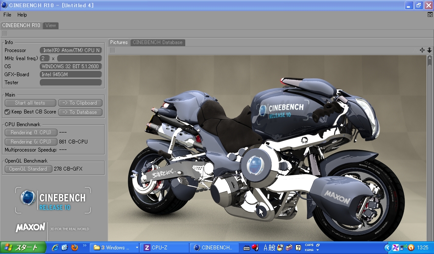Click the 13:25 system clock
Image resolution: width=434 pixels, height=254 pixels.
[x=423, y=248]
